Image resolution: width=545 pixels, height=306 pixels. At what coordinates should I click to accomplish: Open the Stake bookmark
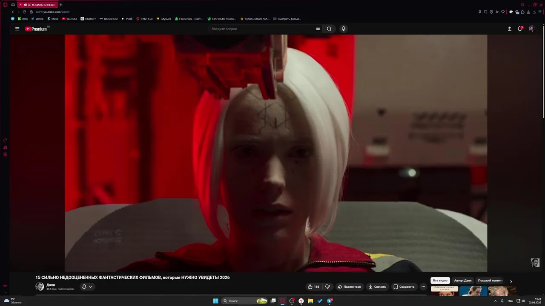pos(52,19)
